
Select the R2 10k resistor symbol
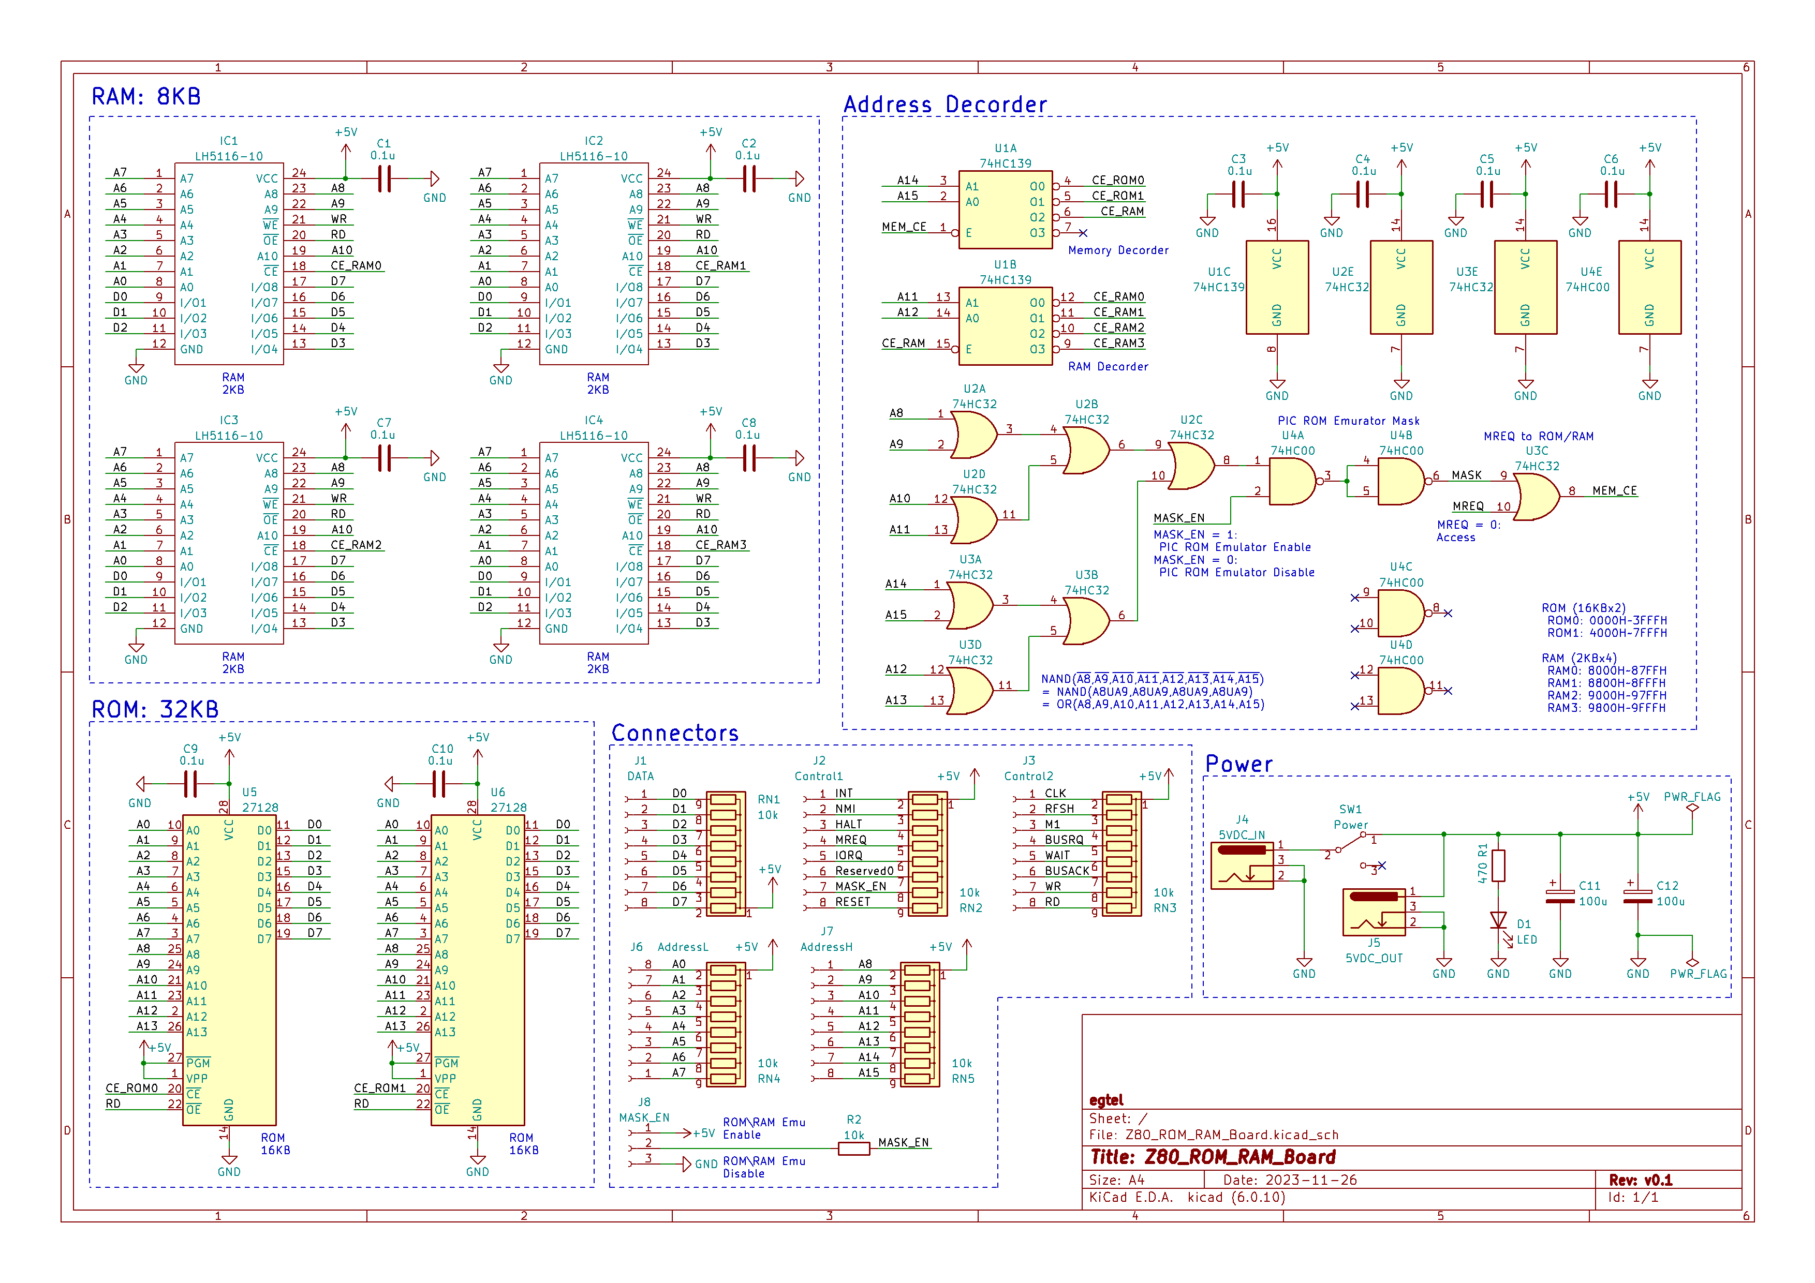(854, 1148)
